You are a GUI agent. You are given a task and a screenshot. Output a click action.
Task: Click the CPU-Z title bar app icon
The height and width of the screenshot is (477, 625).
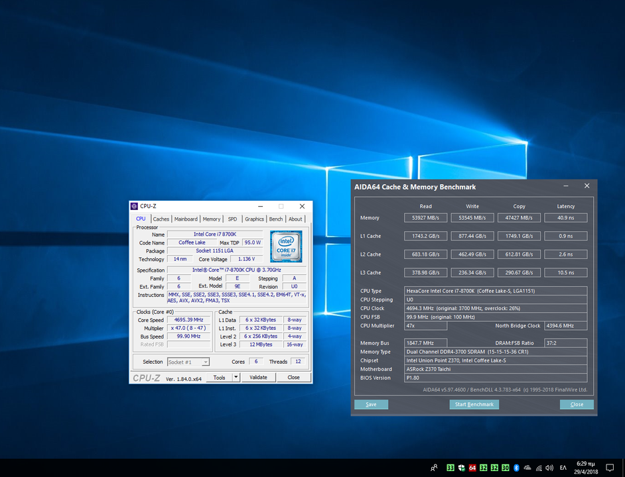click(x=134, y=206)
